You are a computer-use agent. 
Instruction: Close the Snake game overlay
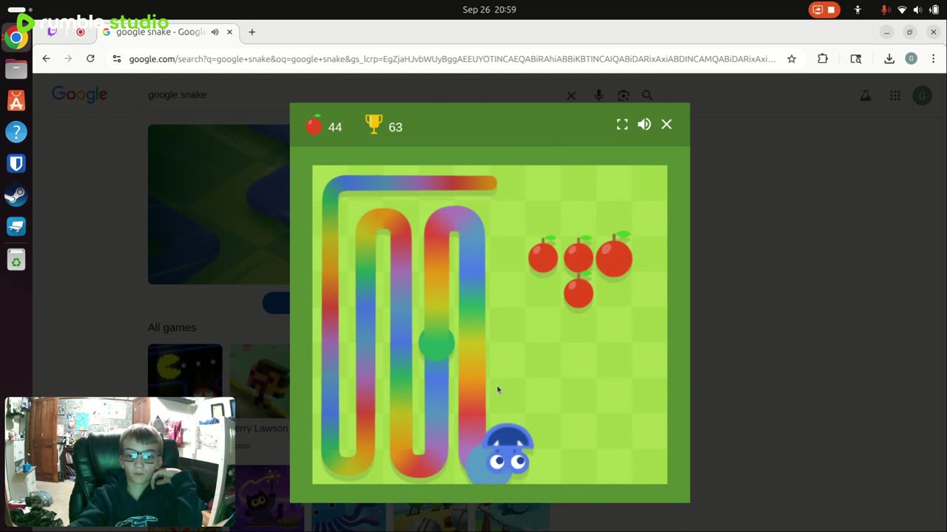667,125
